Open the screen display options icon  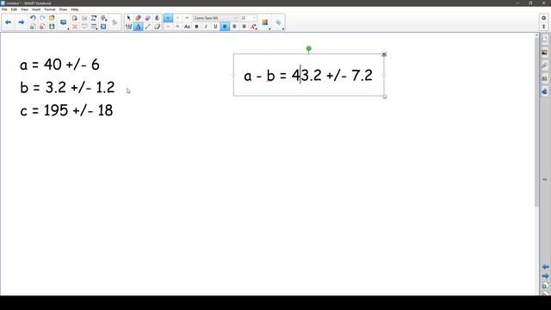pos(63,22)
